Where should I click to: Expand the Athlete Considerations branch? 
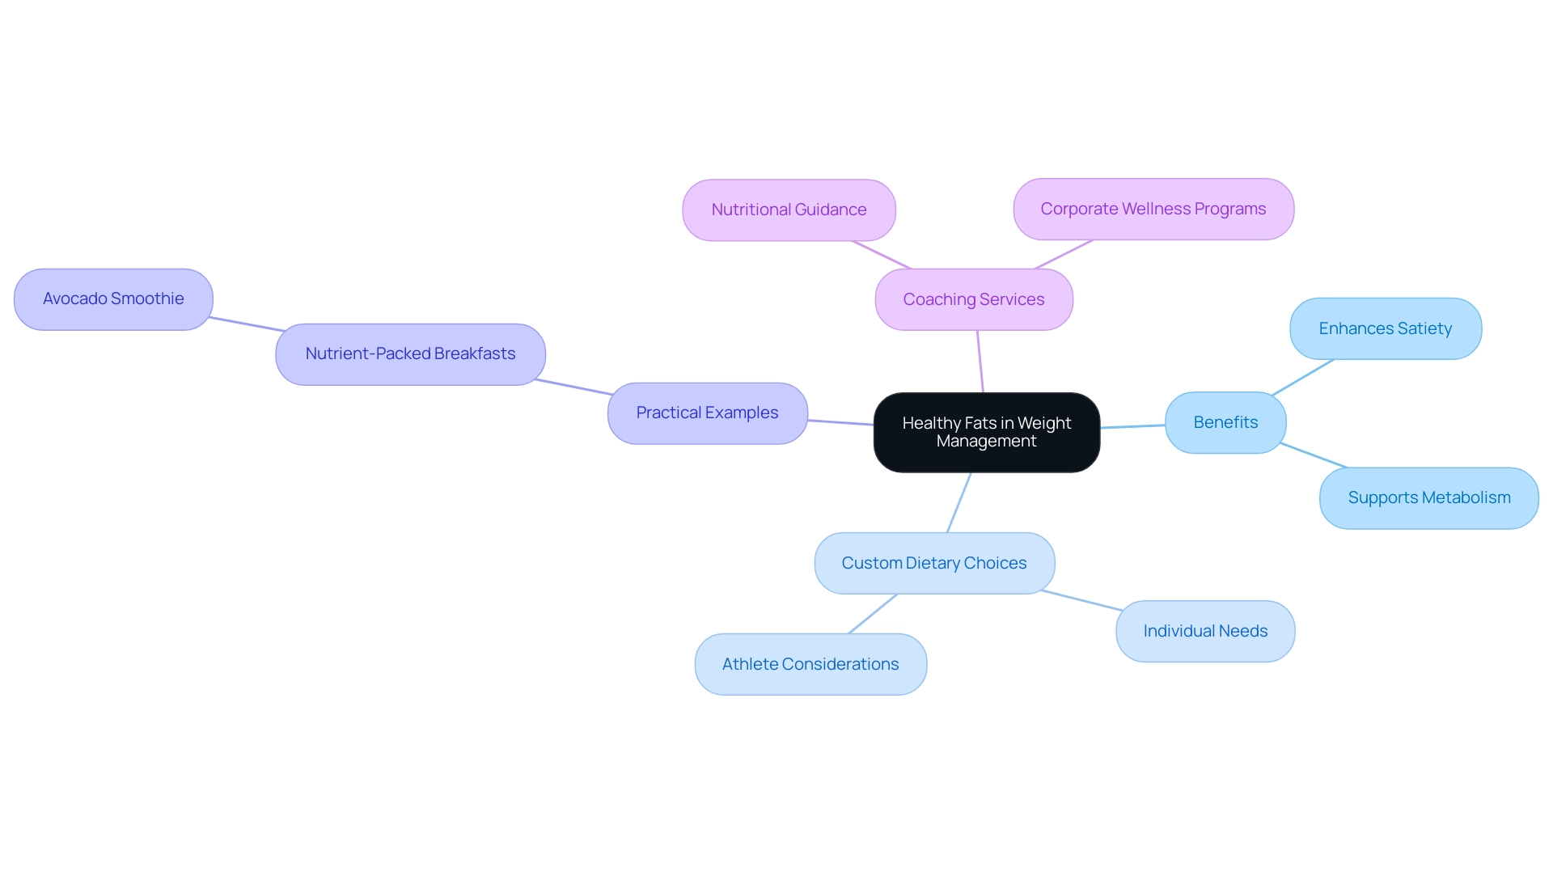tap(810, 663)
